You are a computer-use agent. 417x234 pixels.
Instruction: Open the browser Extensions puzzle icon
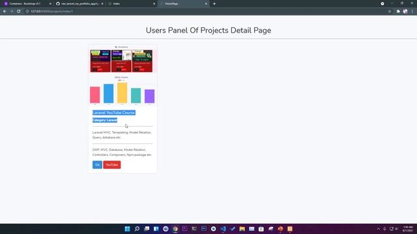point(398,12)
